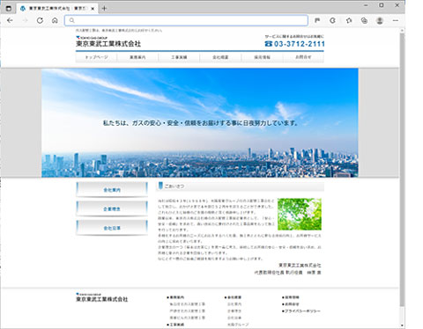Open the Favorites star icon

click(349, 20)
